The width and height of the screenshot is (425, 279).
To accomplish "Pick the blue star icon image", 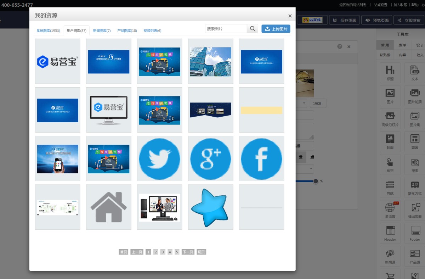I will (x=210, y=207).
